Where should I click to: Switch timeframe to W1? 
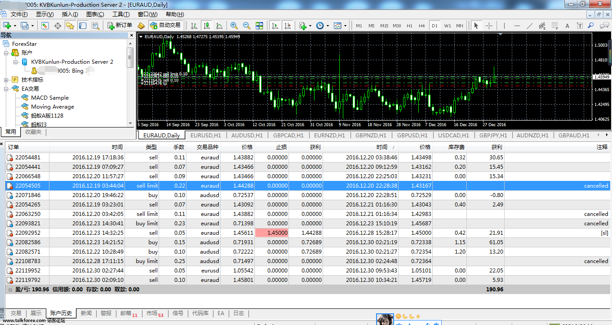448,26
